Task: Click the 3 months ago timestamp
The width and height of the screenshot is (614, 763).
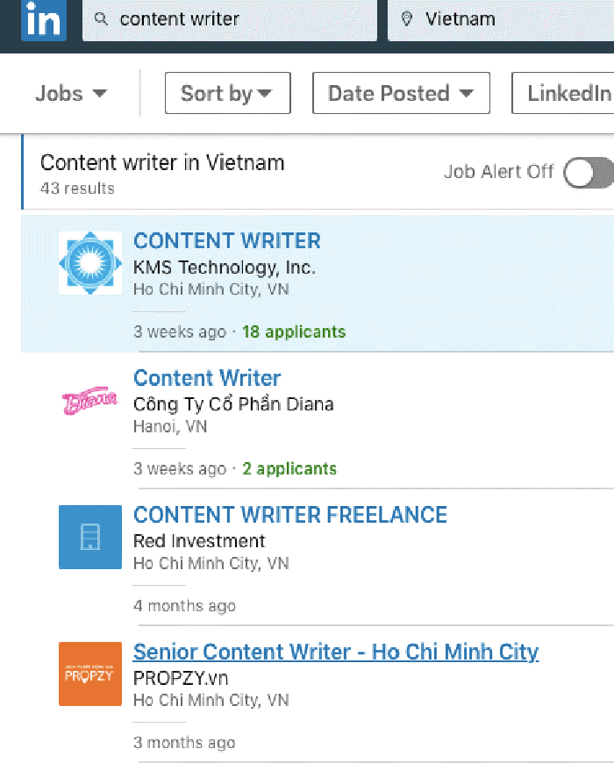Action: 184,743
